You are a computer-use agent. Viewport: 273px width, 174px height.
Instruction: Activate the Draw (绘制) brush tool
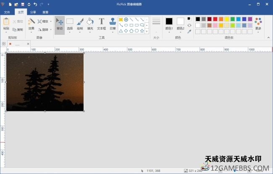[80, 24]
